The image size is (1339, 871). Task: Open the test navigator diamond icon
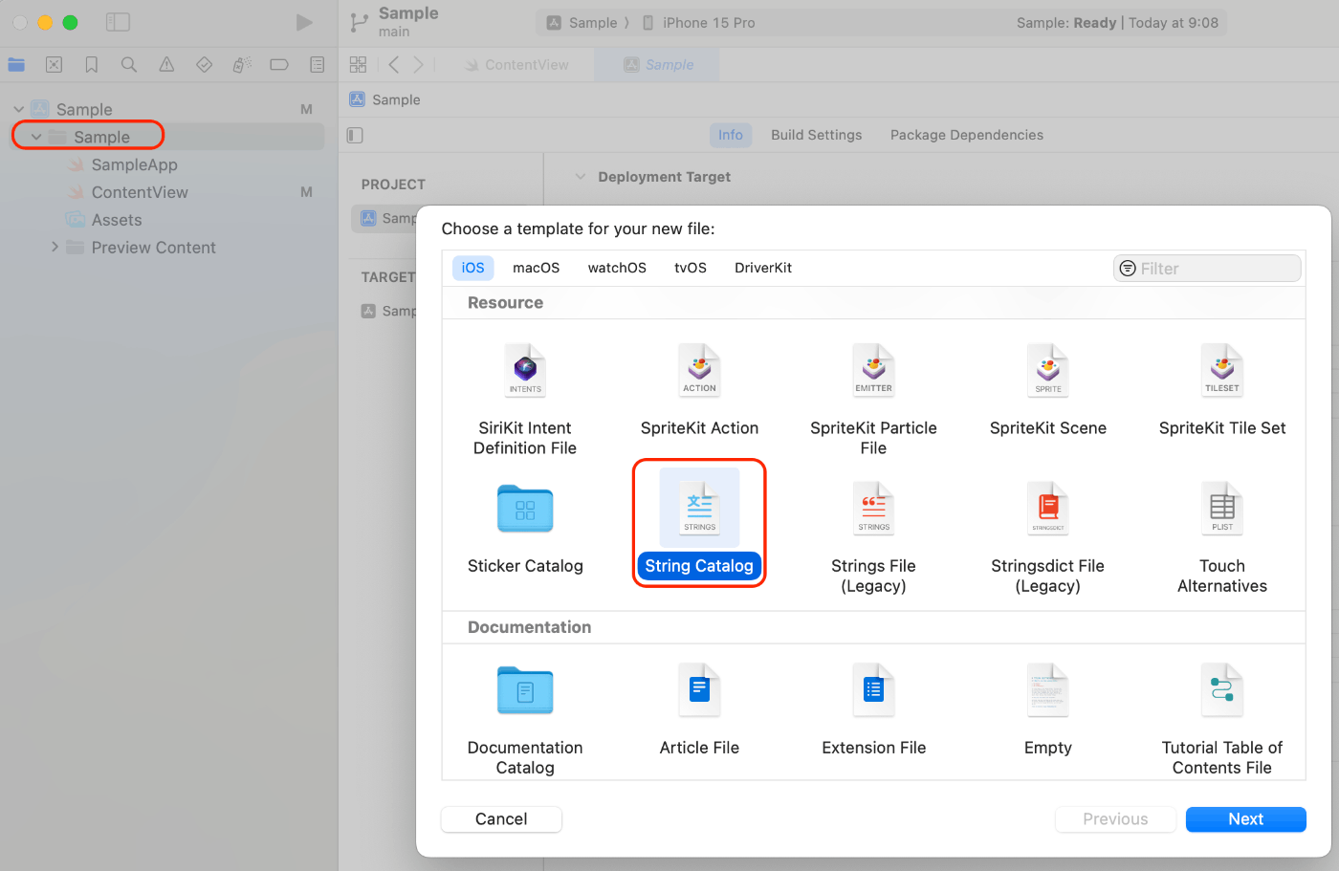click(x=204, y=65)
